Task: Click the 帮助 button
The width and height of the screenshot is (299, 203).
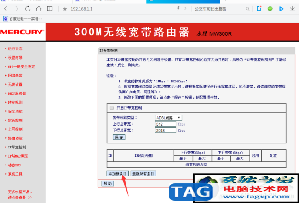Action: (108, 183)
